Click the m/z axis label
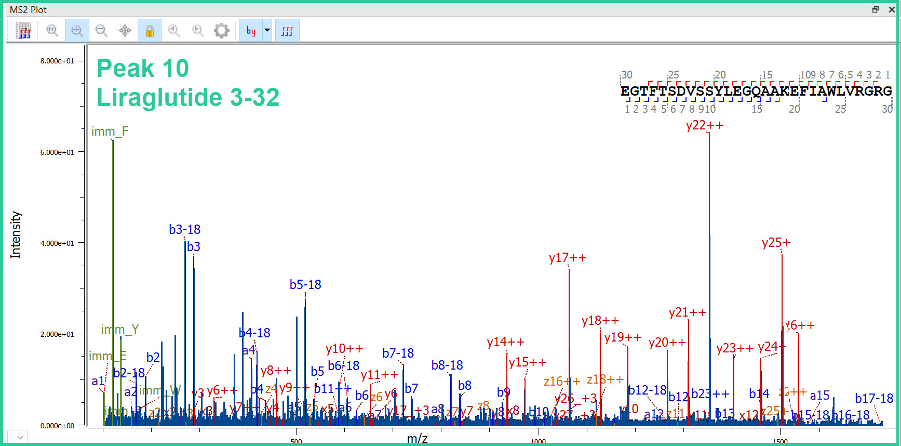 [x=418, y=439]
